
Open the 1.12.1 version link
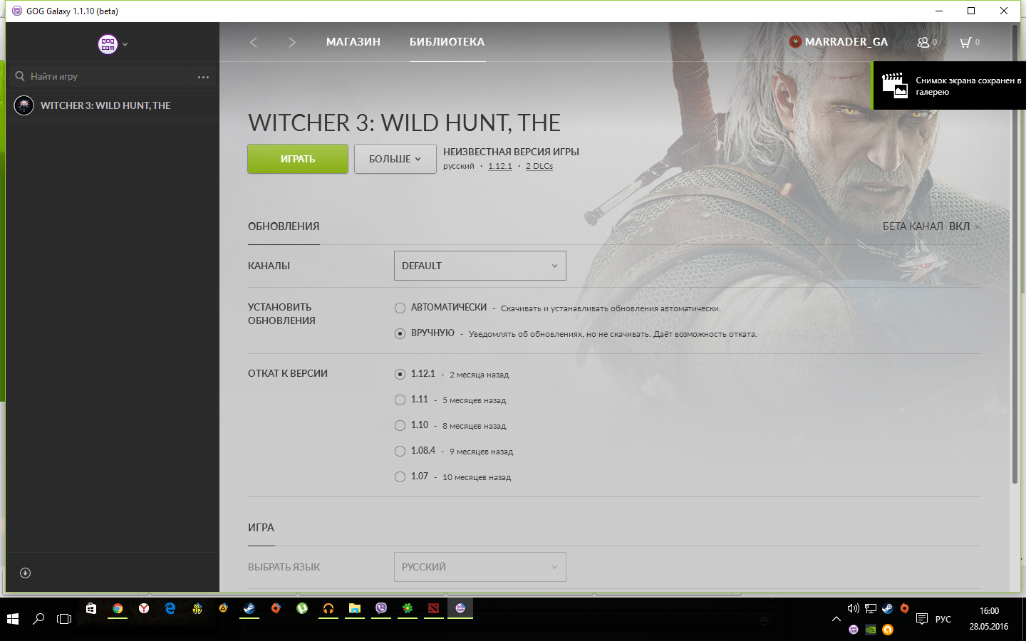pyautogui.click(x=500, y=166)
